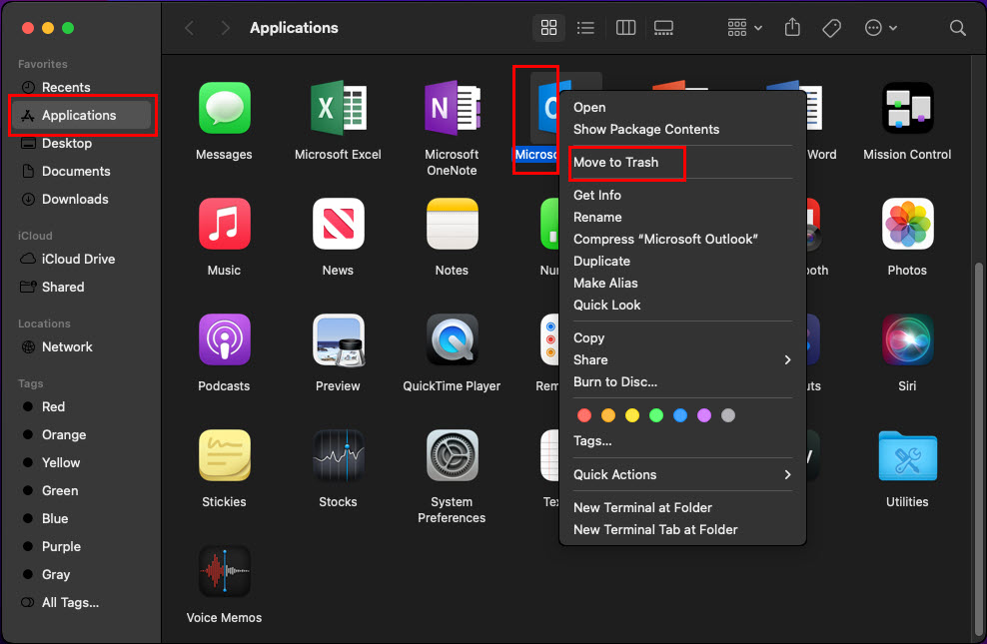This screenshot has width=987, height=644.
Task: Select the QuickTime Player icon
Action: [x=452, y=339]
